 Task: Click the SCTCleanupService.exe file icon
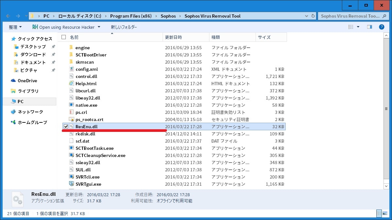(x=72, y=155)
